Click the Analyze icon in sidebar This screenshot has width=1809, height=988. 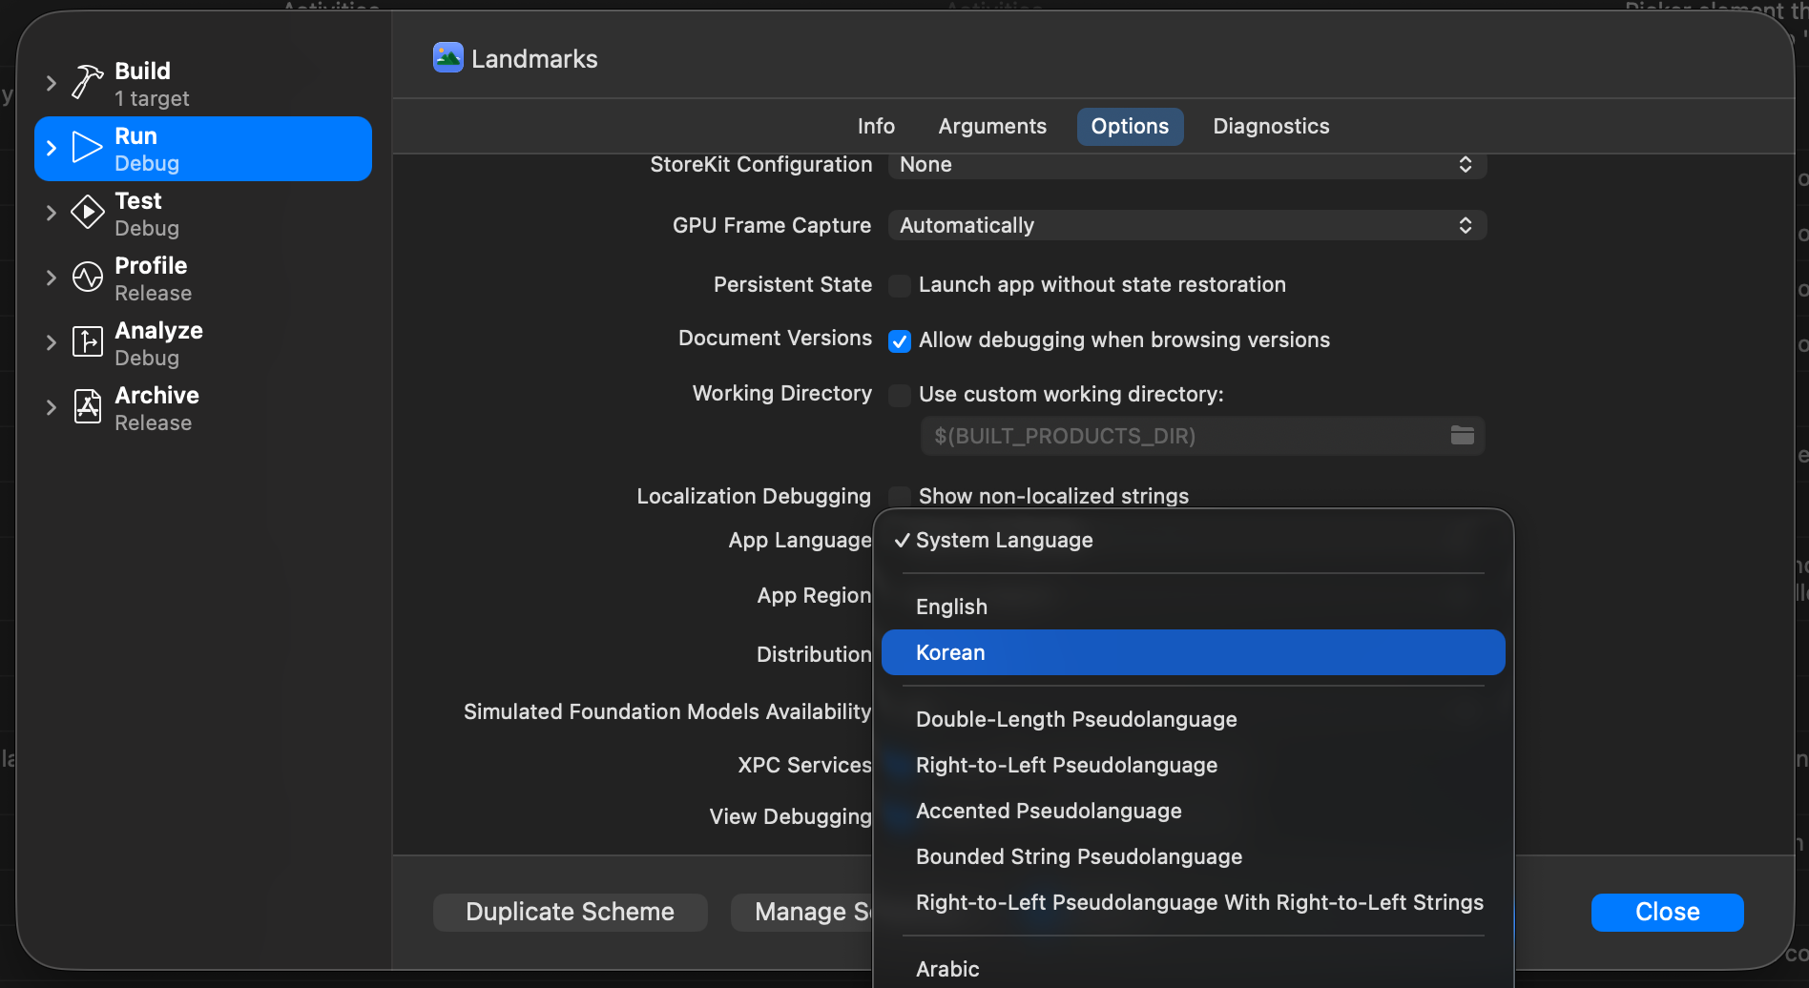[x=88, y=342]
